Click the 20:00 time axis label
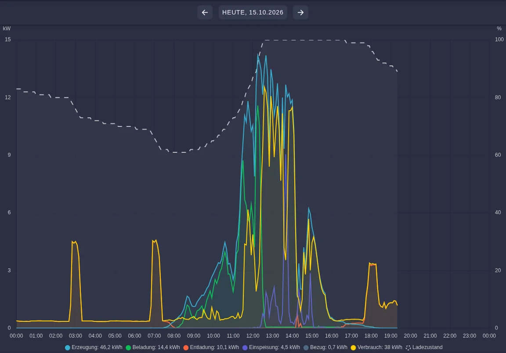Image resolution: width=506 pixels, height=353 pixels. click(410, 336)
